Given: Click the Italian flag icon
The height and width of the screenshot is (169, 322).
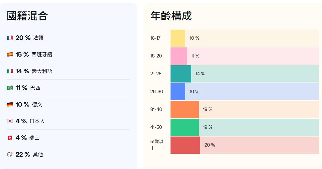Looking at the screenshot, I should pyautogui.click(x=10, y=71).
